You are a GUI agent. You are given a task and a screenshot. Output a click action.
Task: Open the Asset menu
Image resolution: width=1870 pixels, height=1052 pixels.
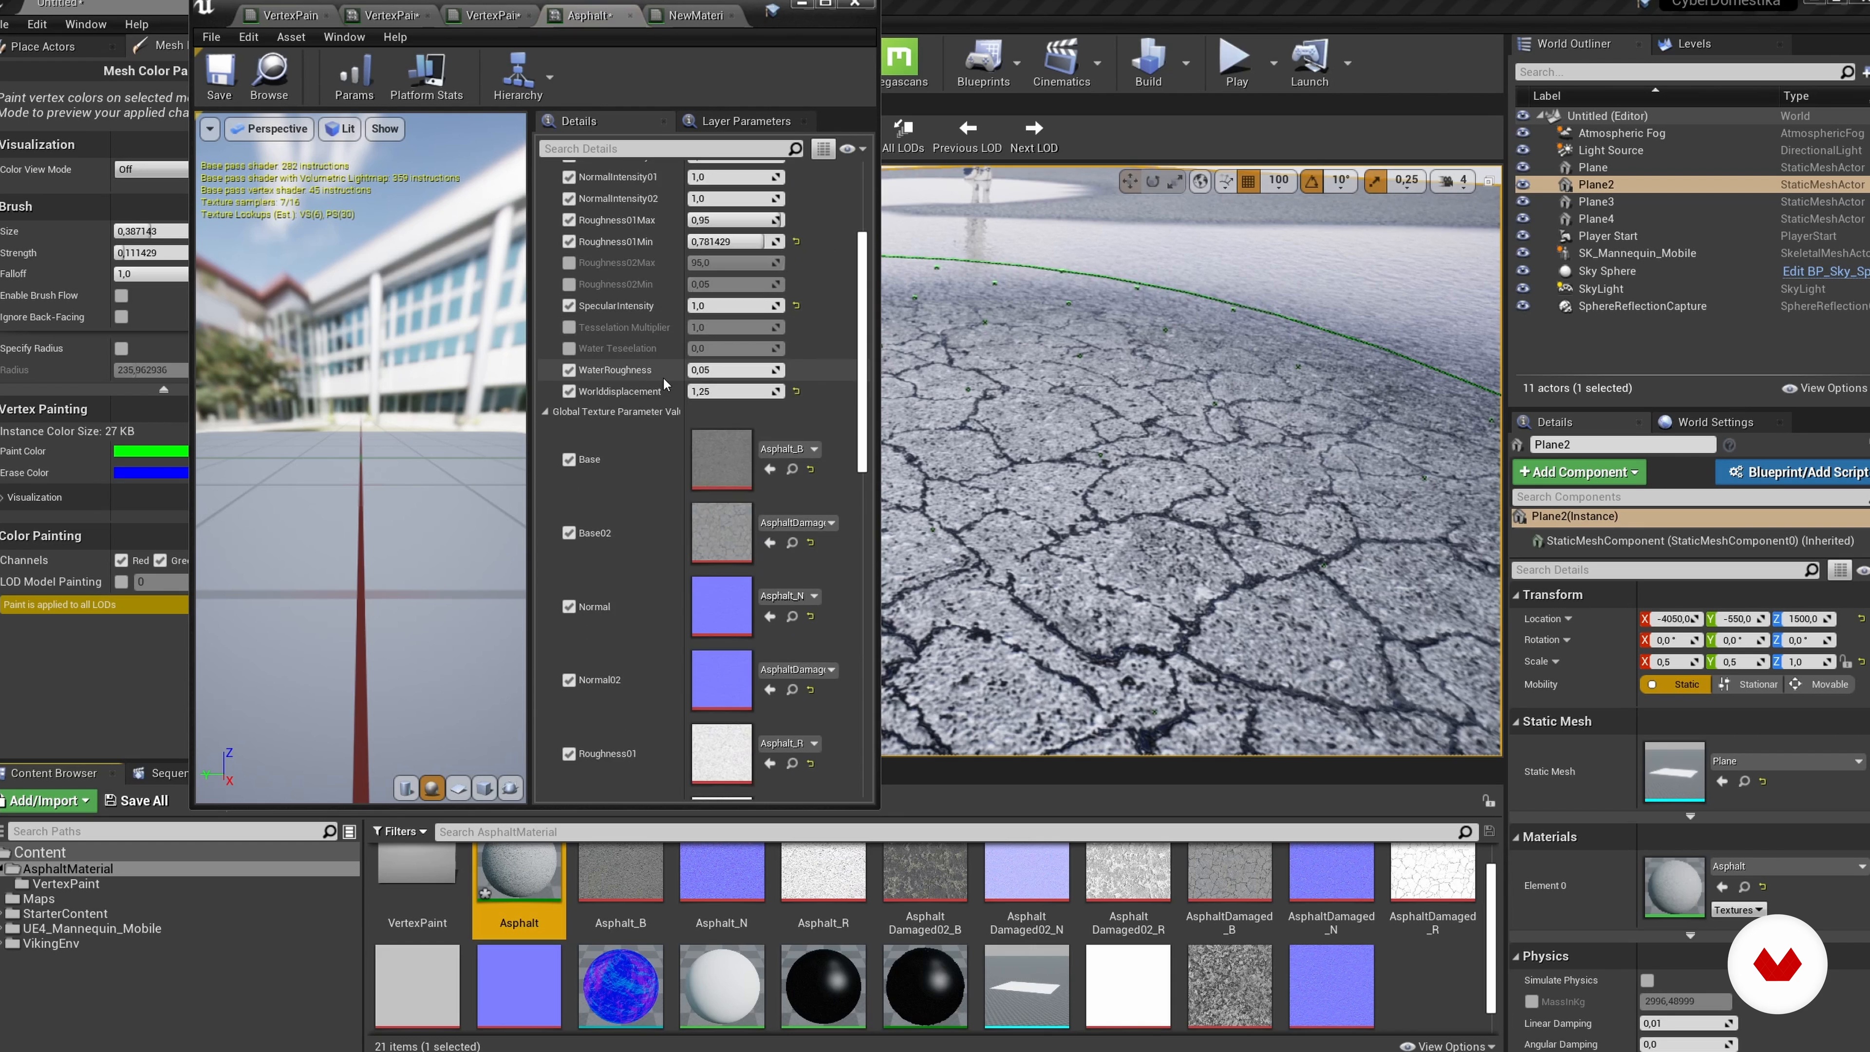pyautogui.click(x=290, y=37)
